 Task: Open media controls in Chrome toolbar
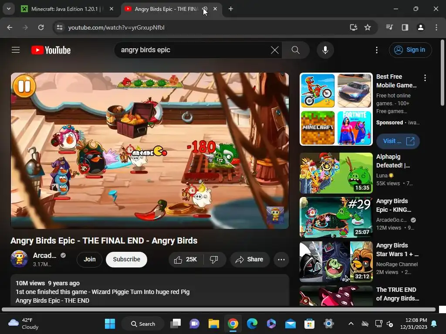pos(389,27)
